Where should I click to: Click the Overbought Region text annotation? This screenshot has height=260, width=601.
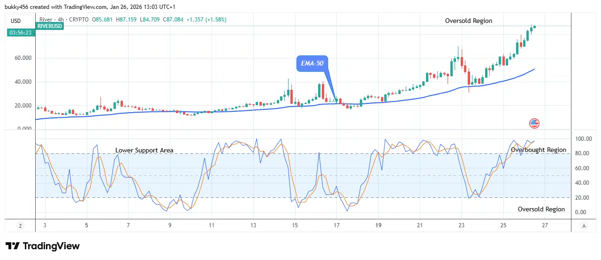pyautogui.click(x=538, y=150)
